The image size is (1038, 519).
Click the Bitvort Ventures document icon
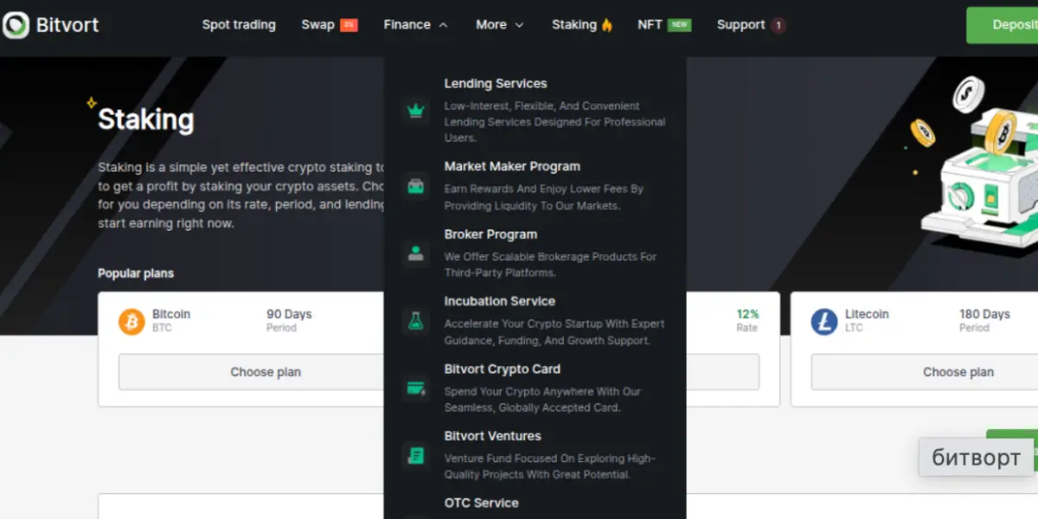(x=416, y=455)
